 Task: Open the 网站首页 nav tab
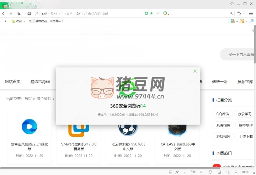[13, 81]
